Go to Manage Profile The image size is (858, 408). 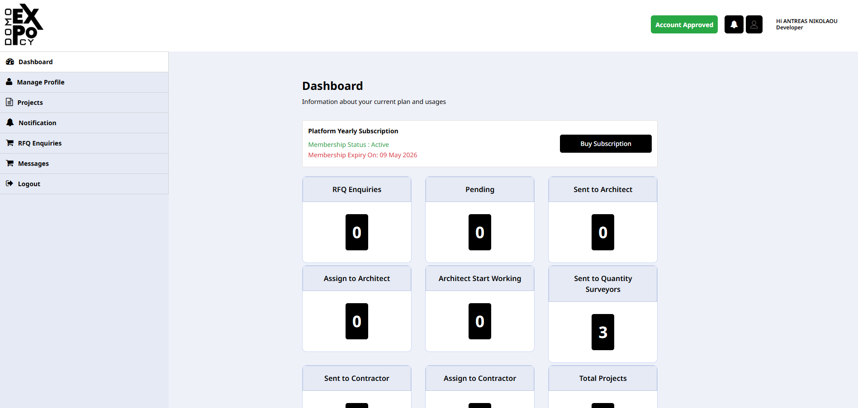click(84, 82)
